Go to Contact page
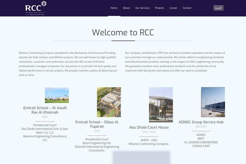The image size is (246, 164). coord(187,8)
